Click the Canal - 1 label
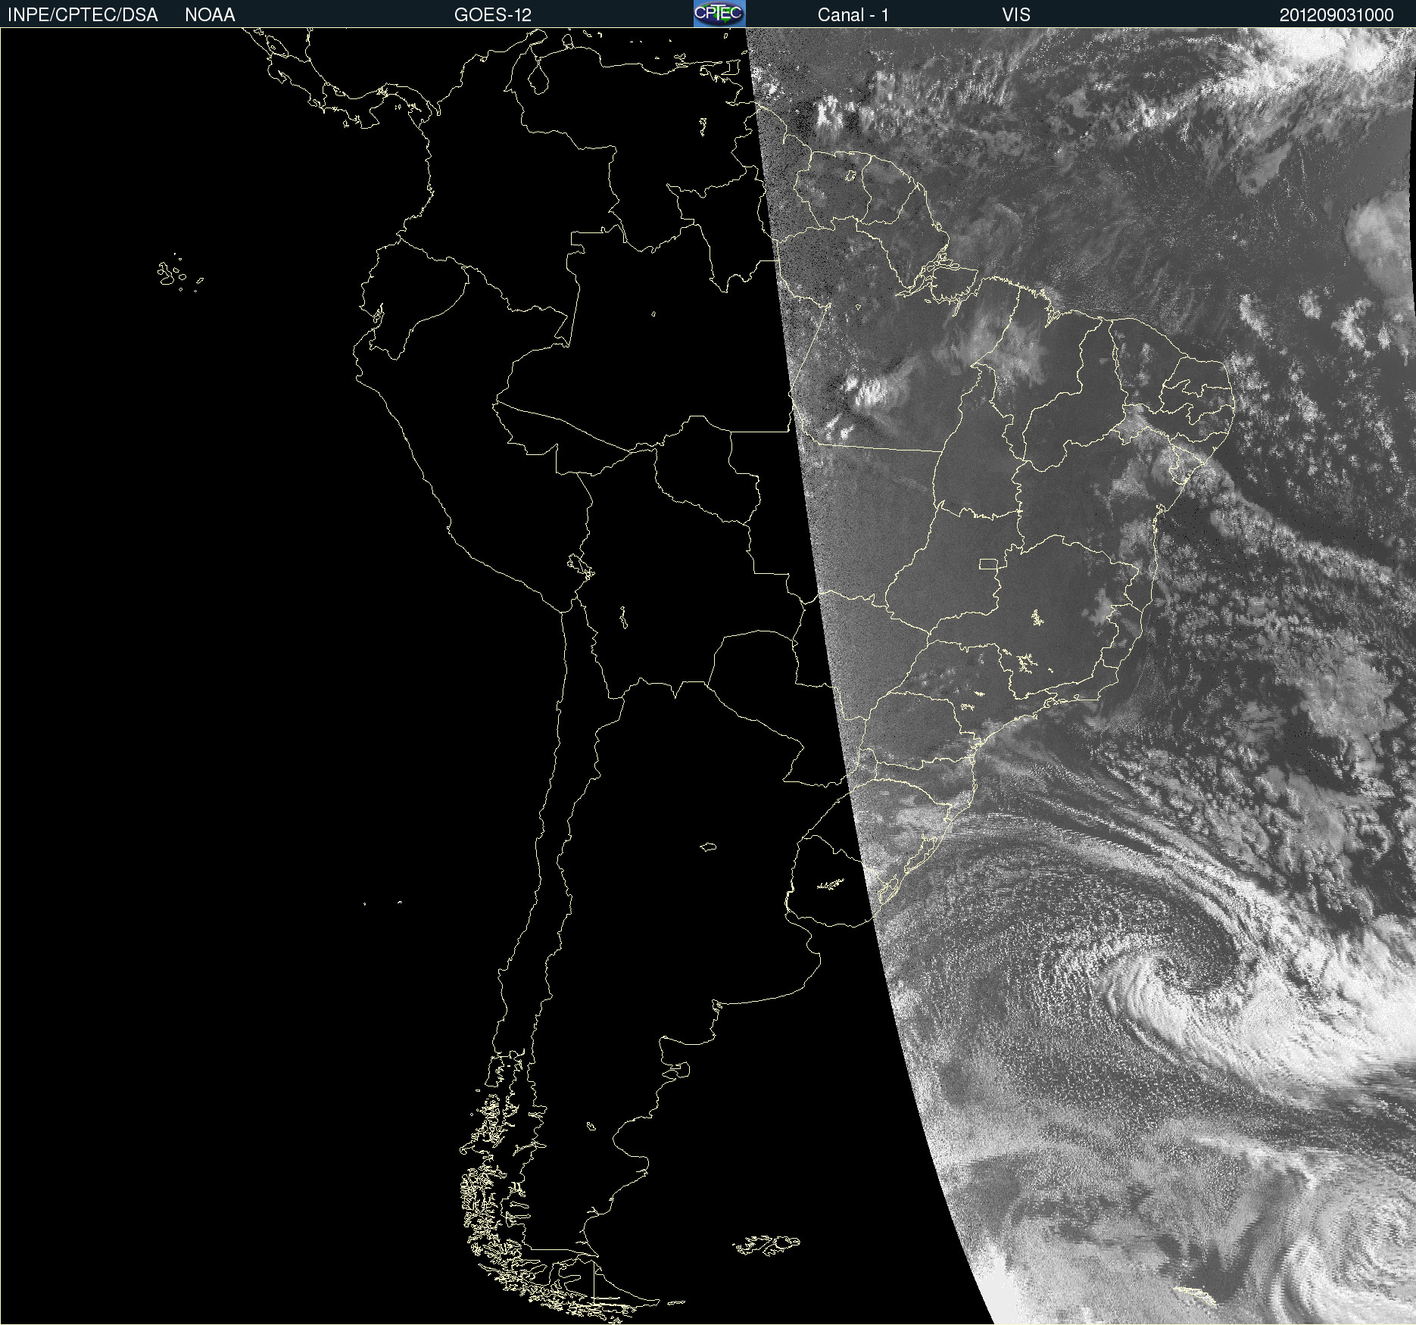This screenshot has height=1325, width=1416. tap(853, 15)
